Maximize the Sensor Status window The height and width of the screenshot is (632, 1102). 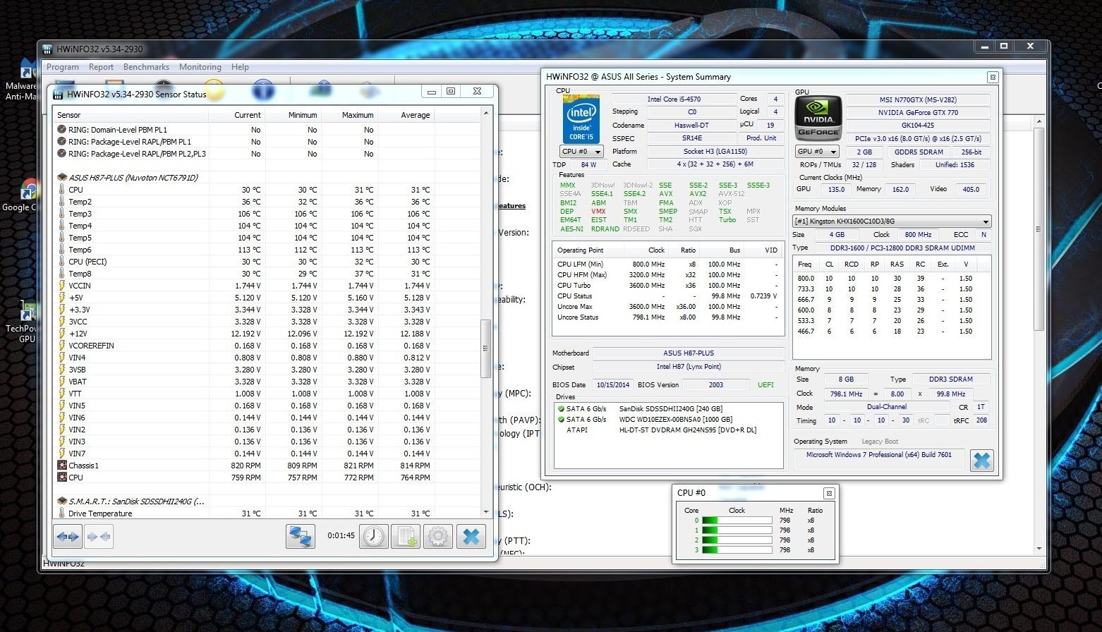[451, 91]
